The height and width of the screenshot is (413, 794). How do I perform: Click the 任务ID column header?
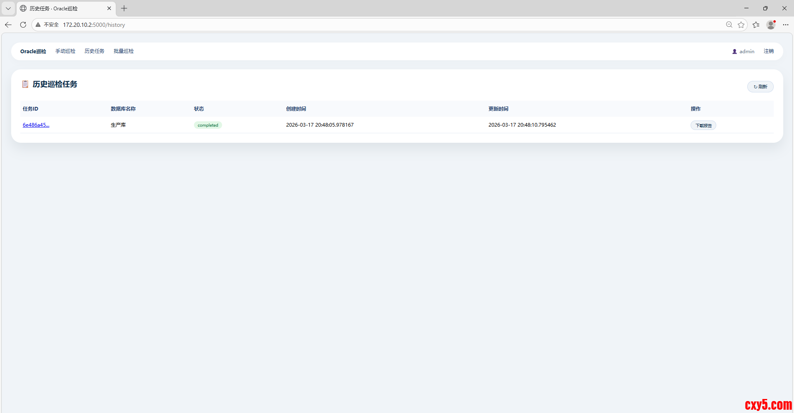click(x=30, y=109)
